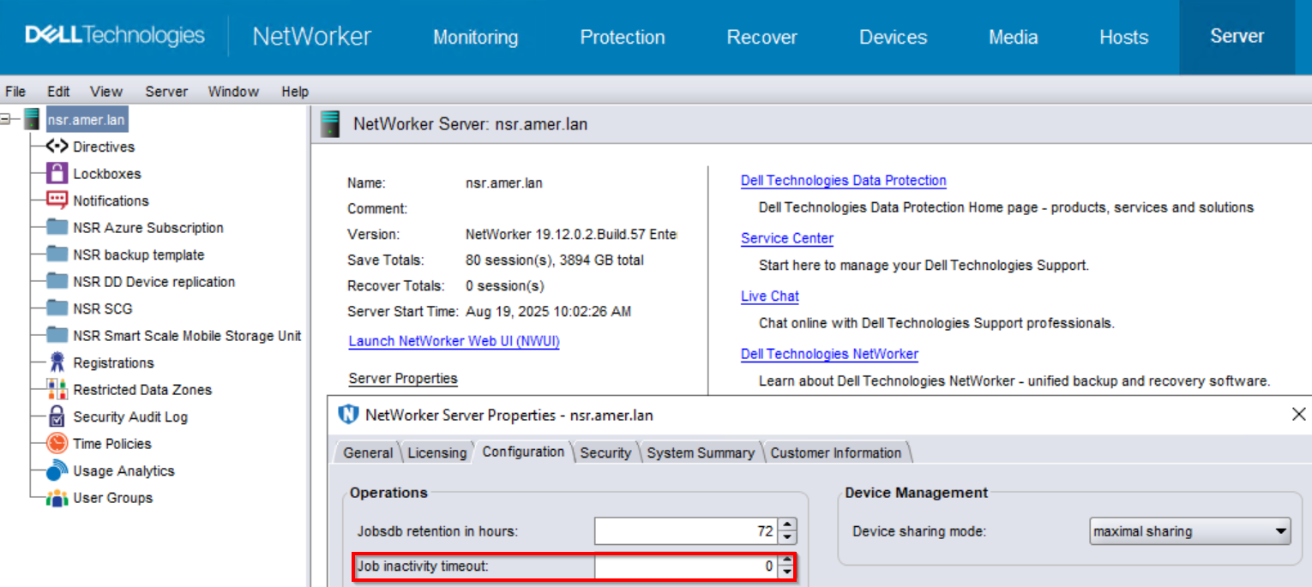Click the nsr.amer.lan tree label
Image resolution: width=1312 pixels, height=587 pixels.
pyautogui.click(x=87, y=120)
